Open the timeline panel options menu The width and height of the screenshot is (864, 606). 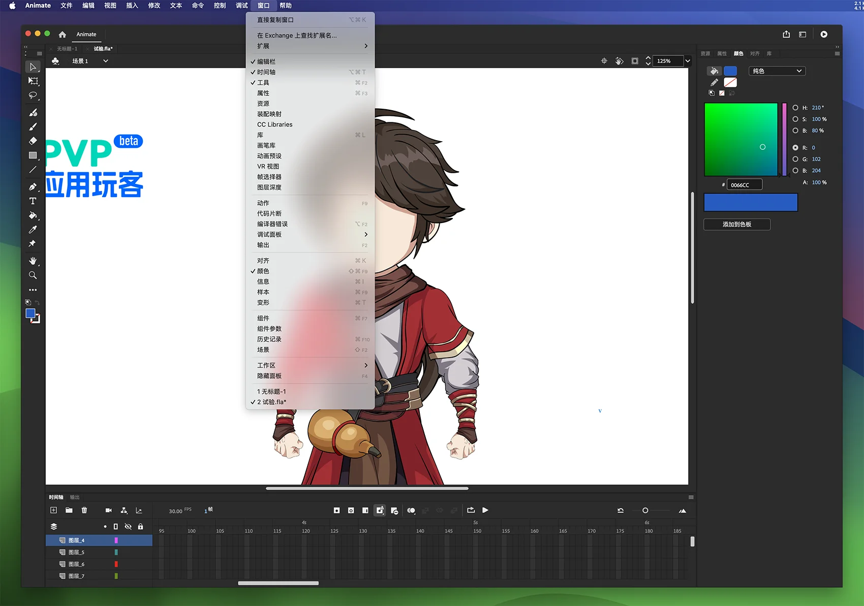tap(691, 497)
